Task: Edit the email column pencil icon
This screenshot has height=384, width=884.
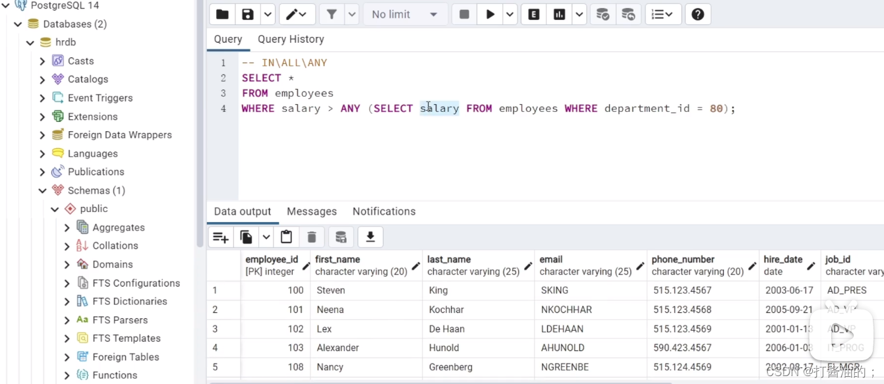Action: tap(640, 266)
